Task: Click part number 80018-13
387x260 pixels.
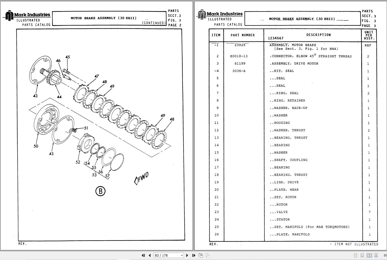Action: coord(239,56)
